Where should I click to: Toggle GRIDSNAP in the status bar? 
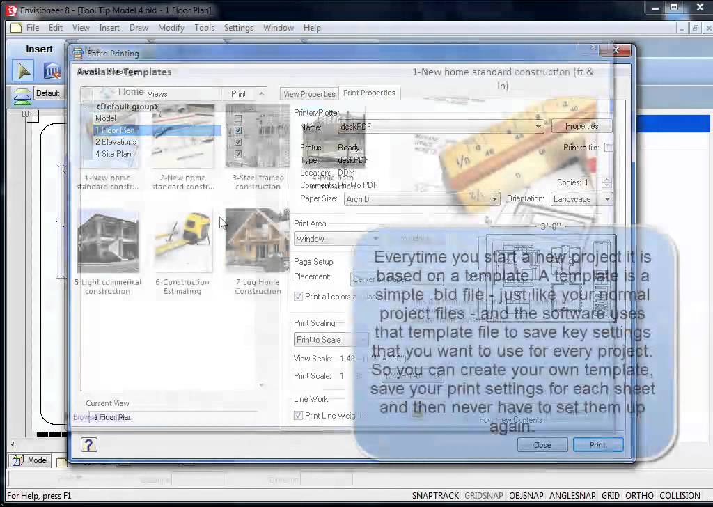[x=484, y=496]
